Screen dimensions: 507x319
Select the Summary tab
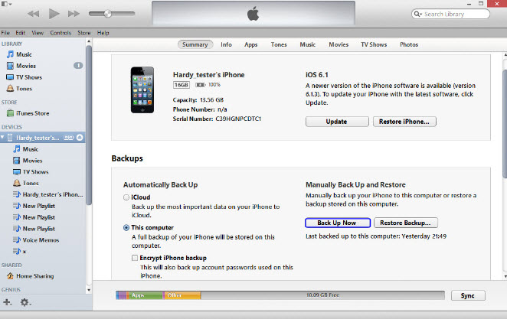pyautogui.click(x=195, y=44)
